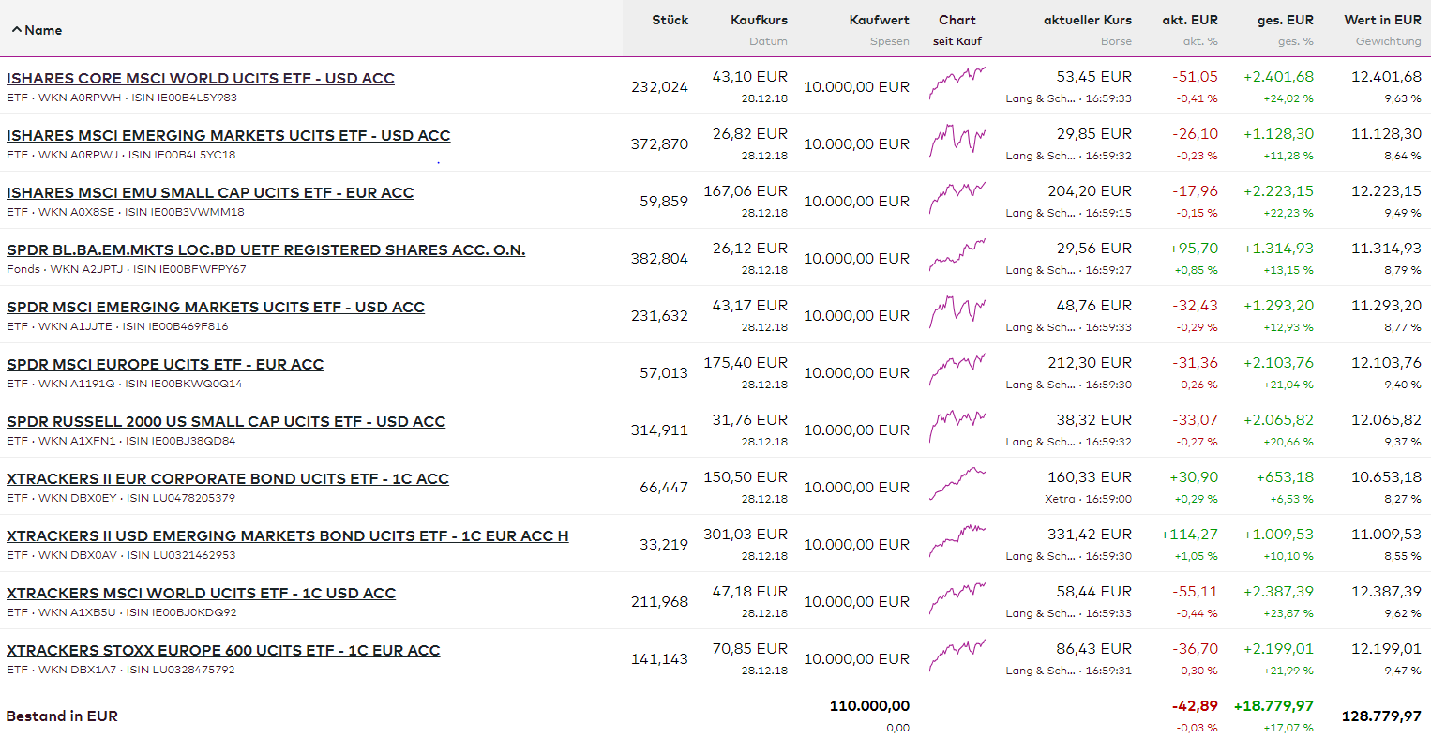Open Xtrackers Stoxx Europe 600 sparkline chart
The width and height of the screenshot is (1431, 739).
[x=957, y=655]
